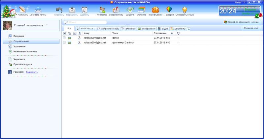Screen dimensions: 264x139
Task: Open Контакты from the toolbar
Action: 102,10
